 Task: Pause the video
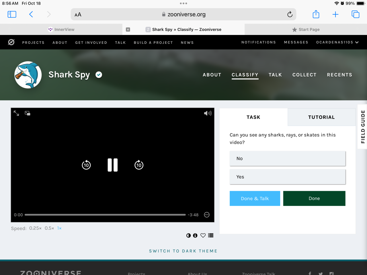(x=113, y=165)
